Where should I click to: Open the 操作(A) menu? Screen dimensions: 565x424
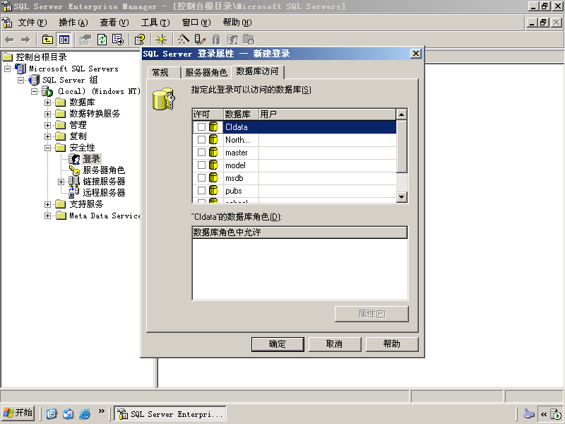coord(73,23)
